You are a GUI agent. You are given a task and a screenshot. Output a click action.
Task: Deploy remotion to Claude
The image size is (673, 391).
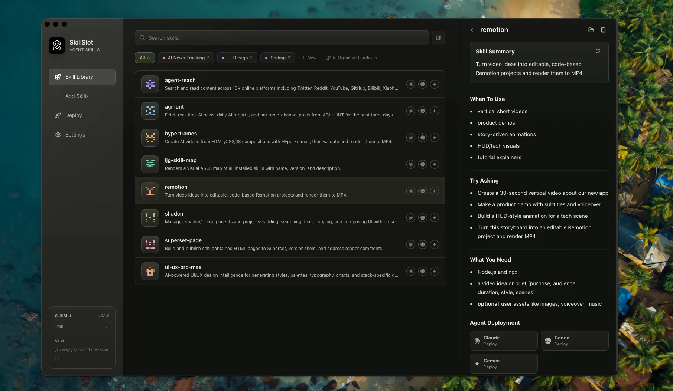(x=504, y=341)
